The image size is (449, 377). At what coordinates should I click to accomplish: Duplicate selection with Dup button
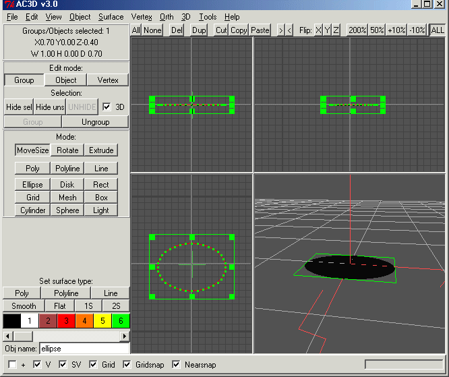199,30
